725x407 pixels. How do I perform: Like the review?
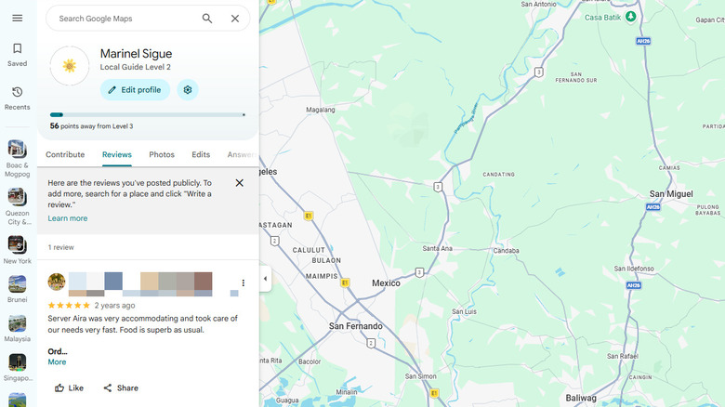pyautogui.click(x=70, y=388)
